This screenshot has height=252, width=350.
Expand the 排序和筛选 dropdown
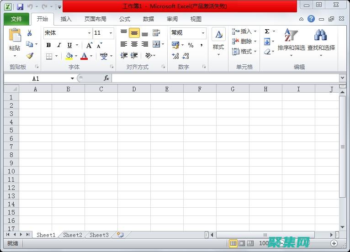pos(291,55)
